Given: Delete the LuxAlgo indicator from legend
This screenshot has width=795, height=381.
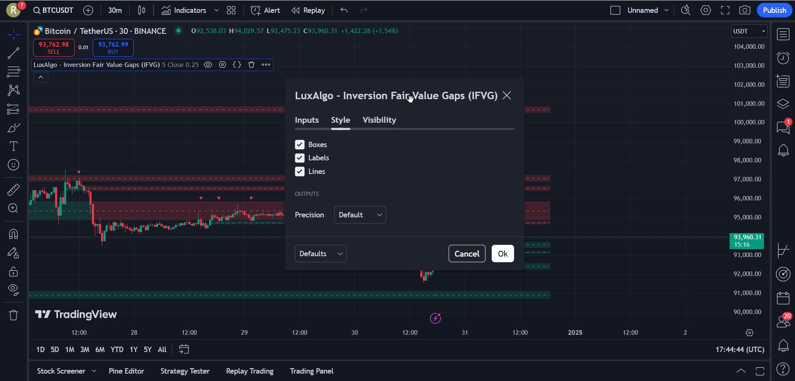Looking at the screenshot, I should 251,65.
